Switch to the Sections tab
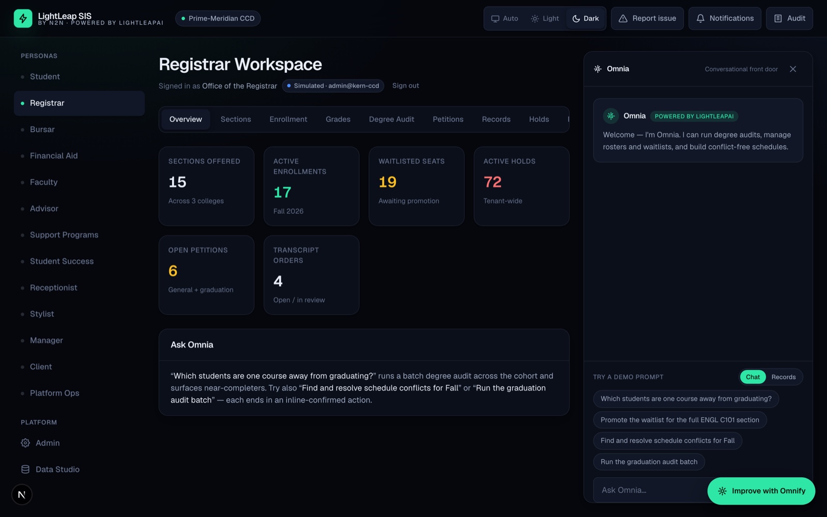Screen dimensions: 827x517 coord(236,119)
